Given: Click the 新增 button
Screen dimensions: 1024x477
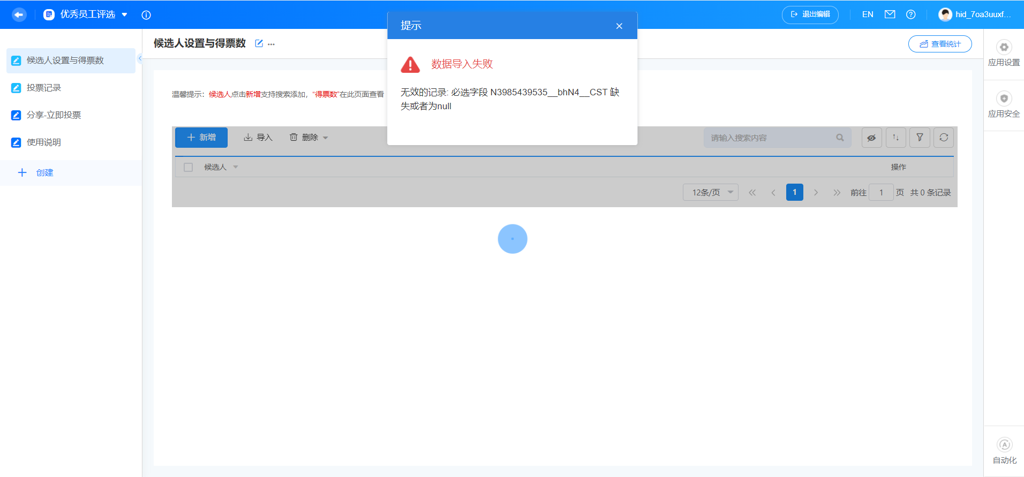Looking at the screenshot, I should pyautogui.click(x=201, y=138).
